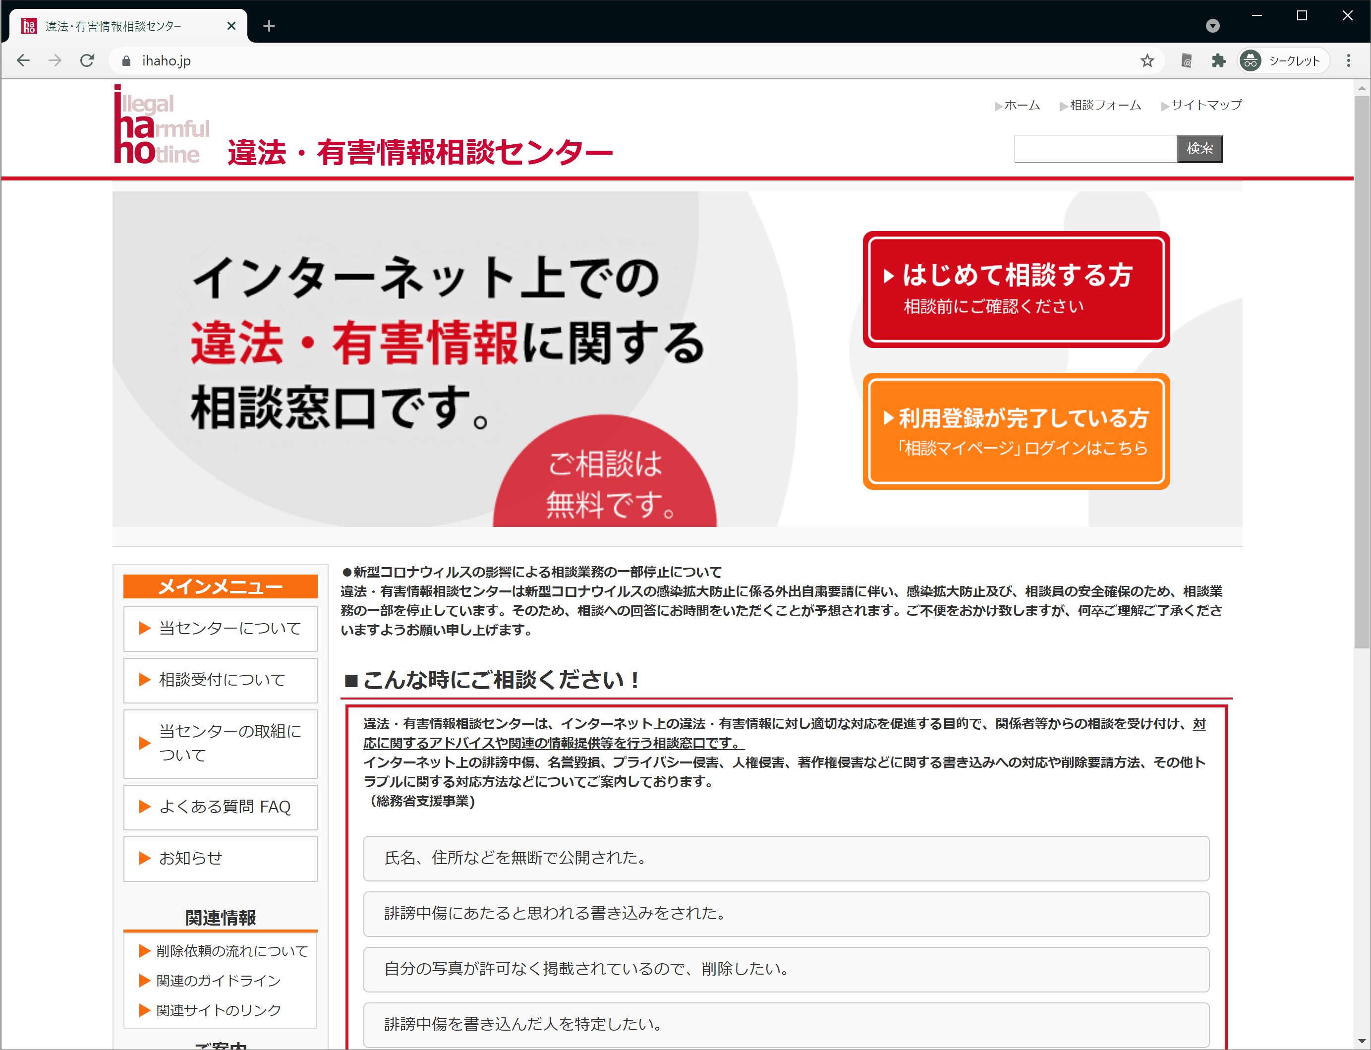1371x1050 pixels.
Task: Open Chrome three-dot menu
Action: [x=1348, y=60]
